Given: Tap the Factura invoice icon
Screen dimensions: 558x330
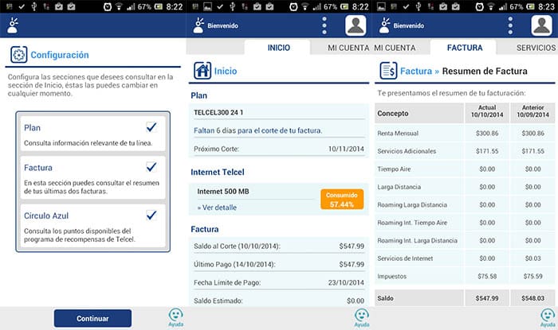Looking at the screenshot, I should click(388, 71).
